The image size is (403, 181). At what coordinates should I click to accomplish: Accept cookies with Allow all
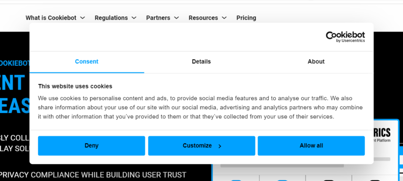click(x=311, y=146)
